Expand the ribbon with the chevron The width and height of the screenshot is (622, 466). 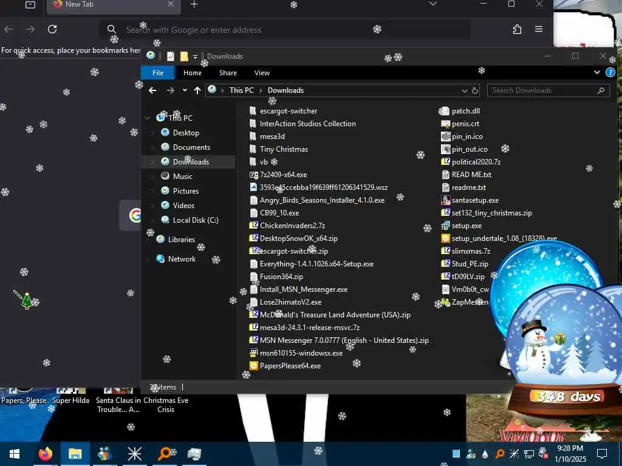click(x=597, y=73)
